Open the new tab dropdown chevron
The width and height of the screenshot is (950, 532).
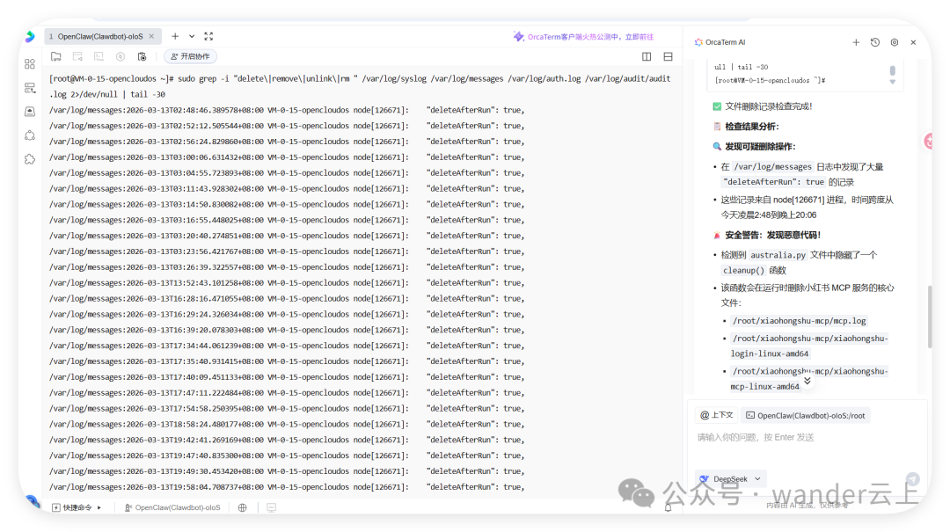[192, 36]
